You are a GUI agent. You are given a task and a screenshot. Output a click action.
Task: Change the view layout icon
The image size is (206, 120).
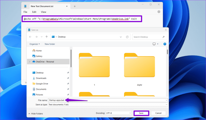coord(154,44)
